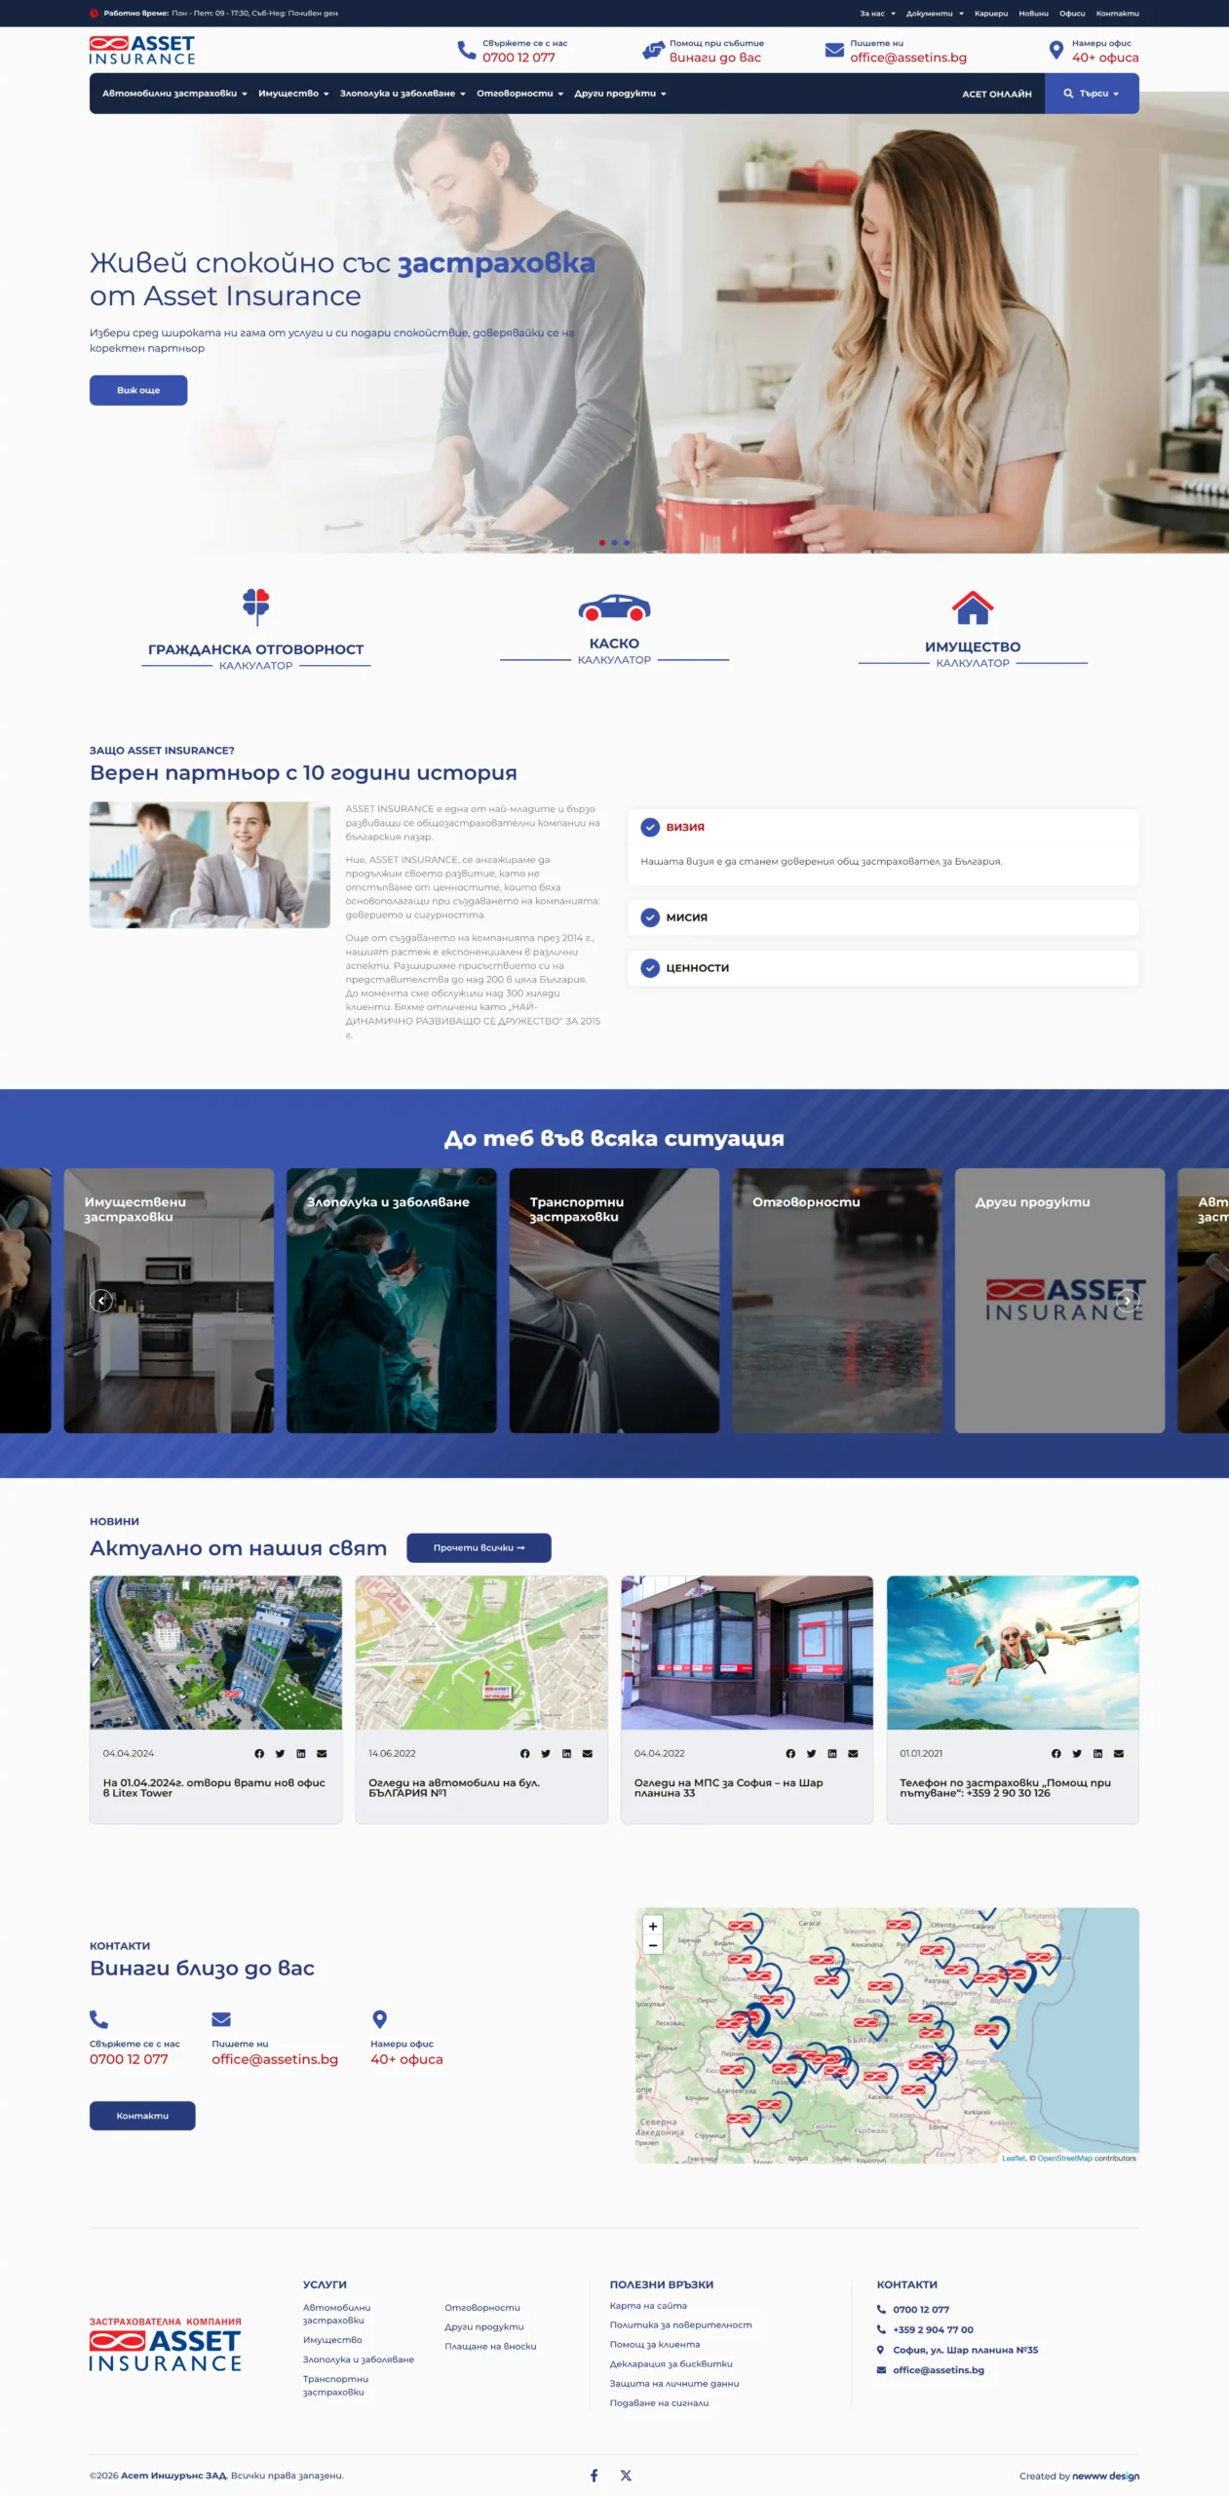Share 04.04.2022 news by email

click(x=853, y=1753)
